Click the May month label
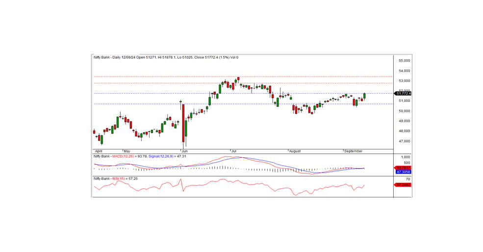This screenshot has height=252, width=483. tap(127, 151)
